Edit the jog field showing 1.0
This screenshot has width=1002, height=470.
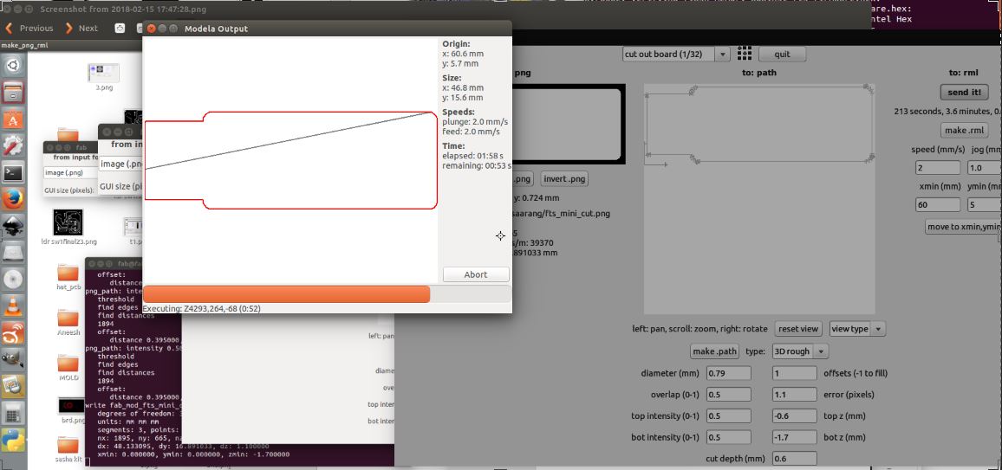(985, 168)
